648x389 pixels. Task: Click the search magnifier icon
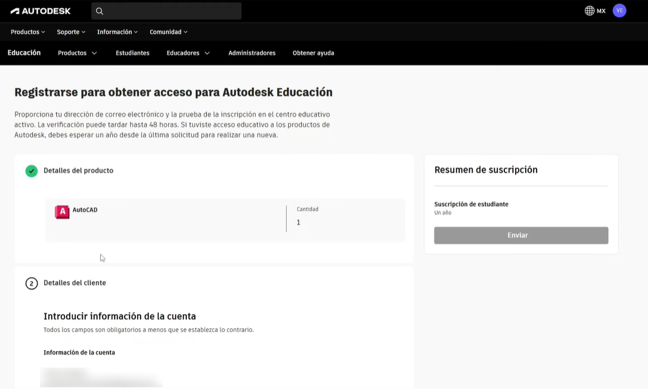[x=99, y=11]
